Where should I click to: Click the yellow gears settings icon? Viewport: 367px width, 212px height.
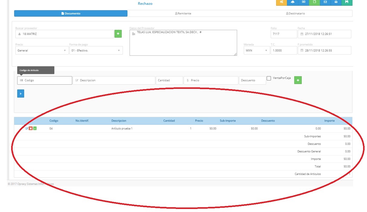282,2
